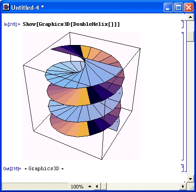Viewport: 196px width, 192px height.
Task: Click the up arrow beside 100% zoom
Action: (90, 186)
